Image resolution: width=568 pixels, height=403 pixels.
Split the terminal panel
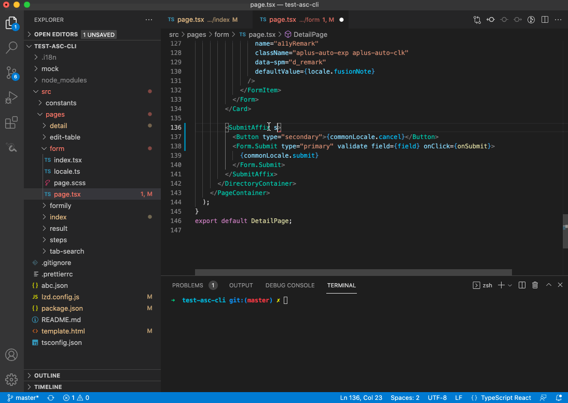pyautogui.click(x=522, y=285)
